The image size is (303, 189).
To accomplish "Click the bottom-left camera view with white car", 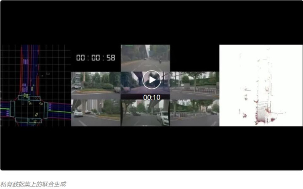I will click(96, 113).
